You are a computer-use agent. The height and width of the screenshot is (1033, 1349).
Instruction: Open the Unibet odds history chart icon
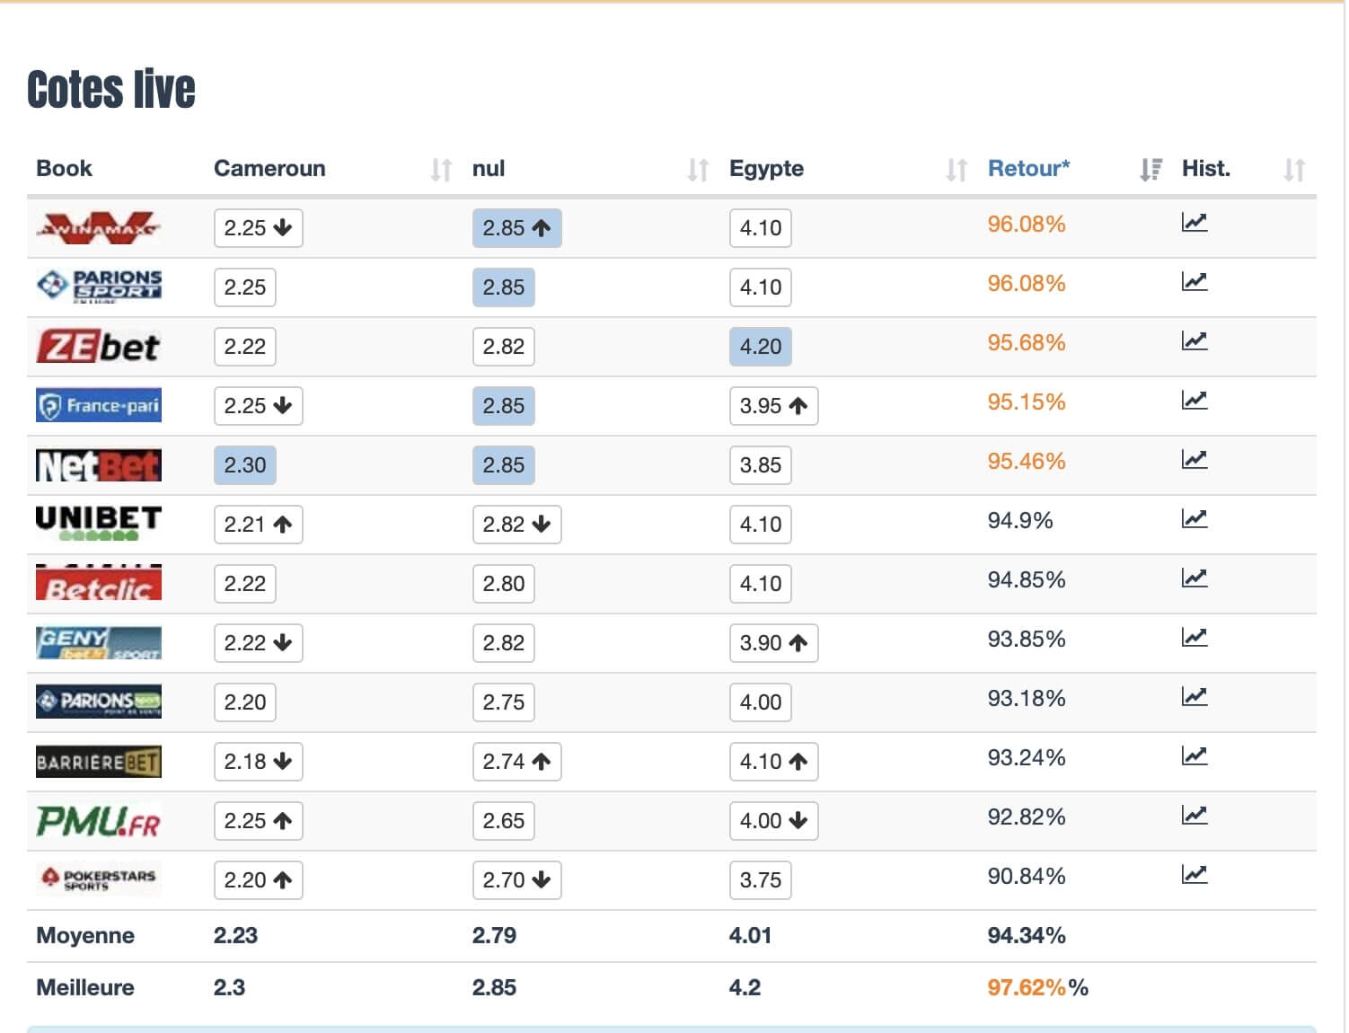[1194, 518]
